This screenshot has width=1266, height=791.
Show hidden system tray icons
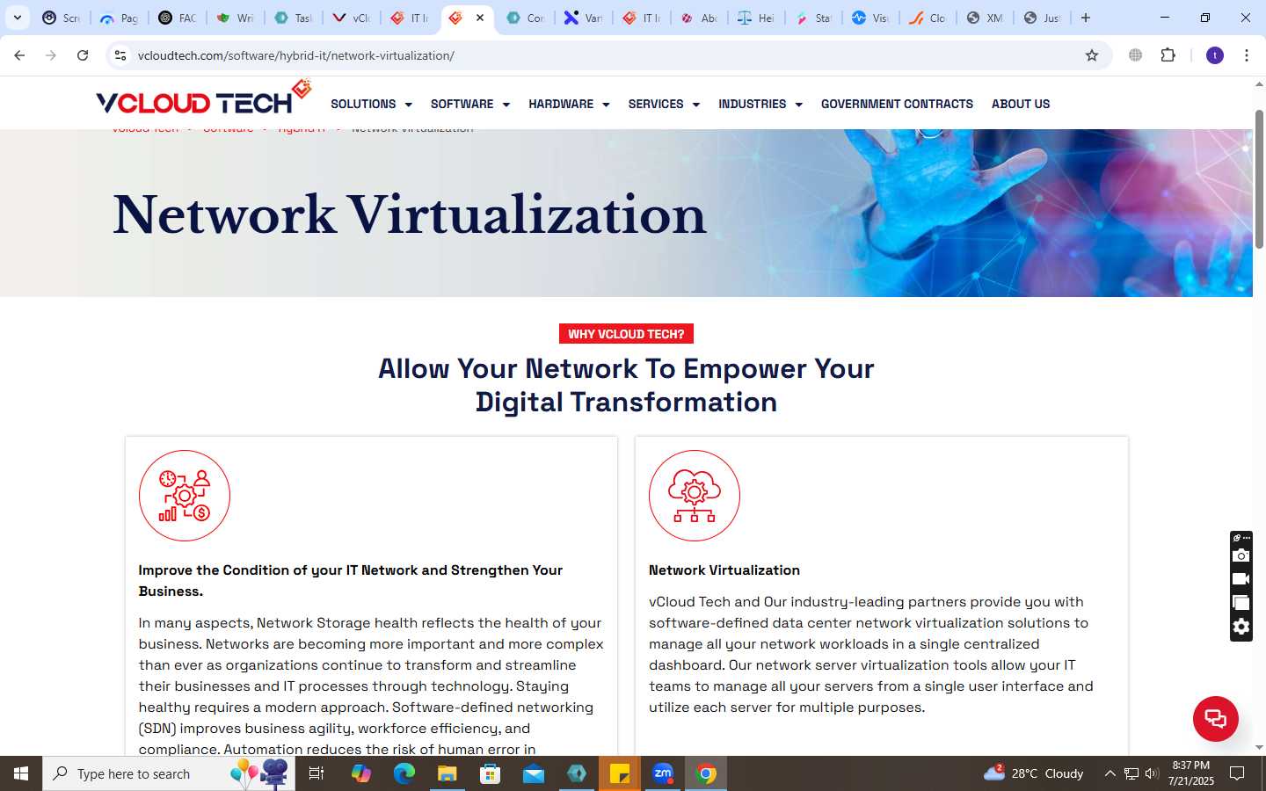click(x=1110, y=773)
